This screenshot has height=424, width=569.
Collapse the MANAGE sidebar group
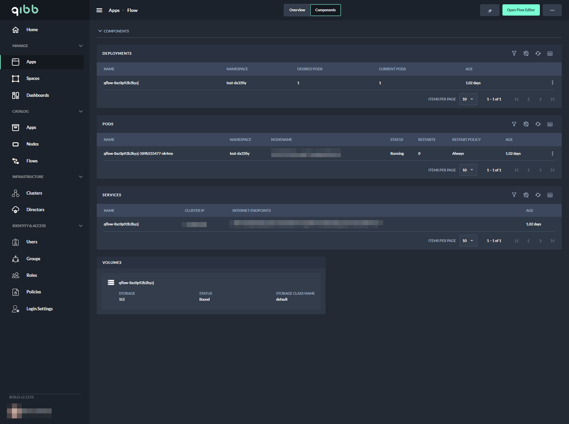click(80, 46)
